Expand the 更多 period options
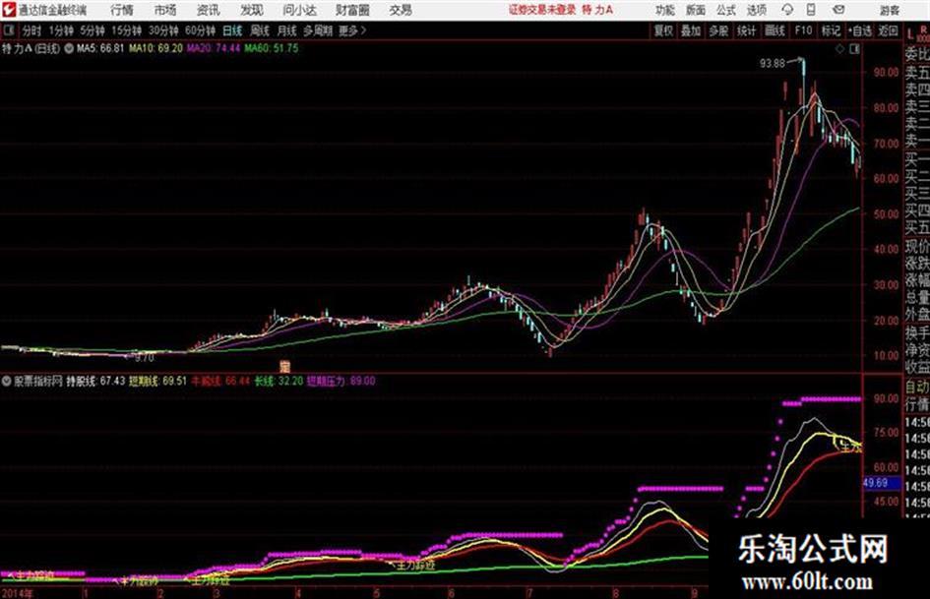Viewport: 930px width, 599px height. click(352, 30)
